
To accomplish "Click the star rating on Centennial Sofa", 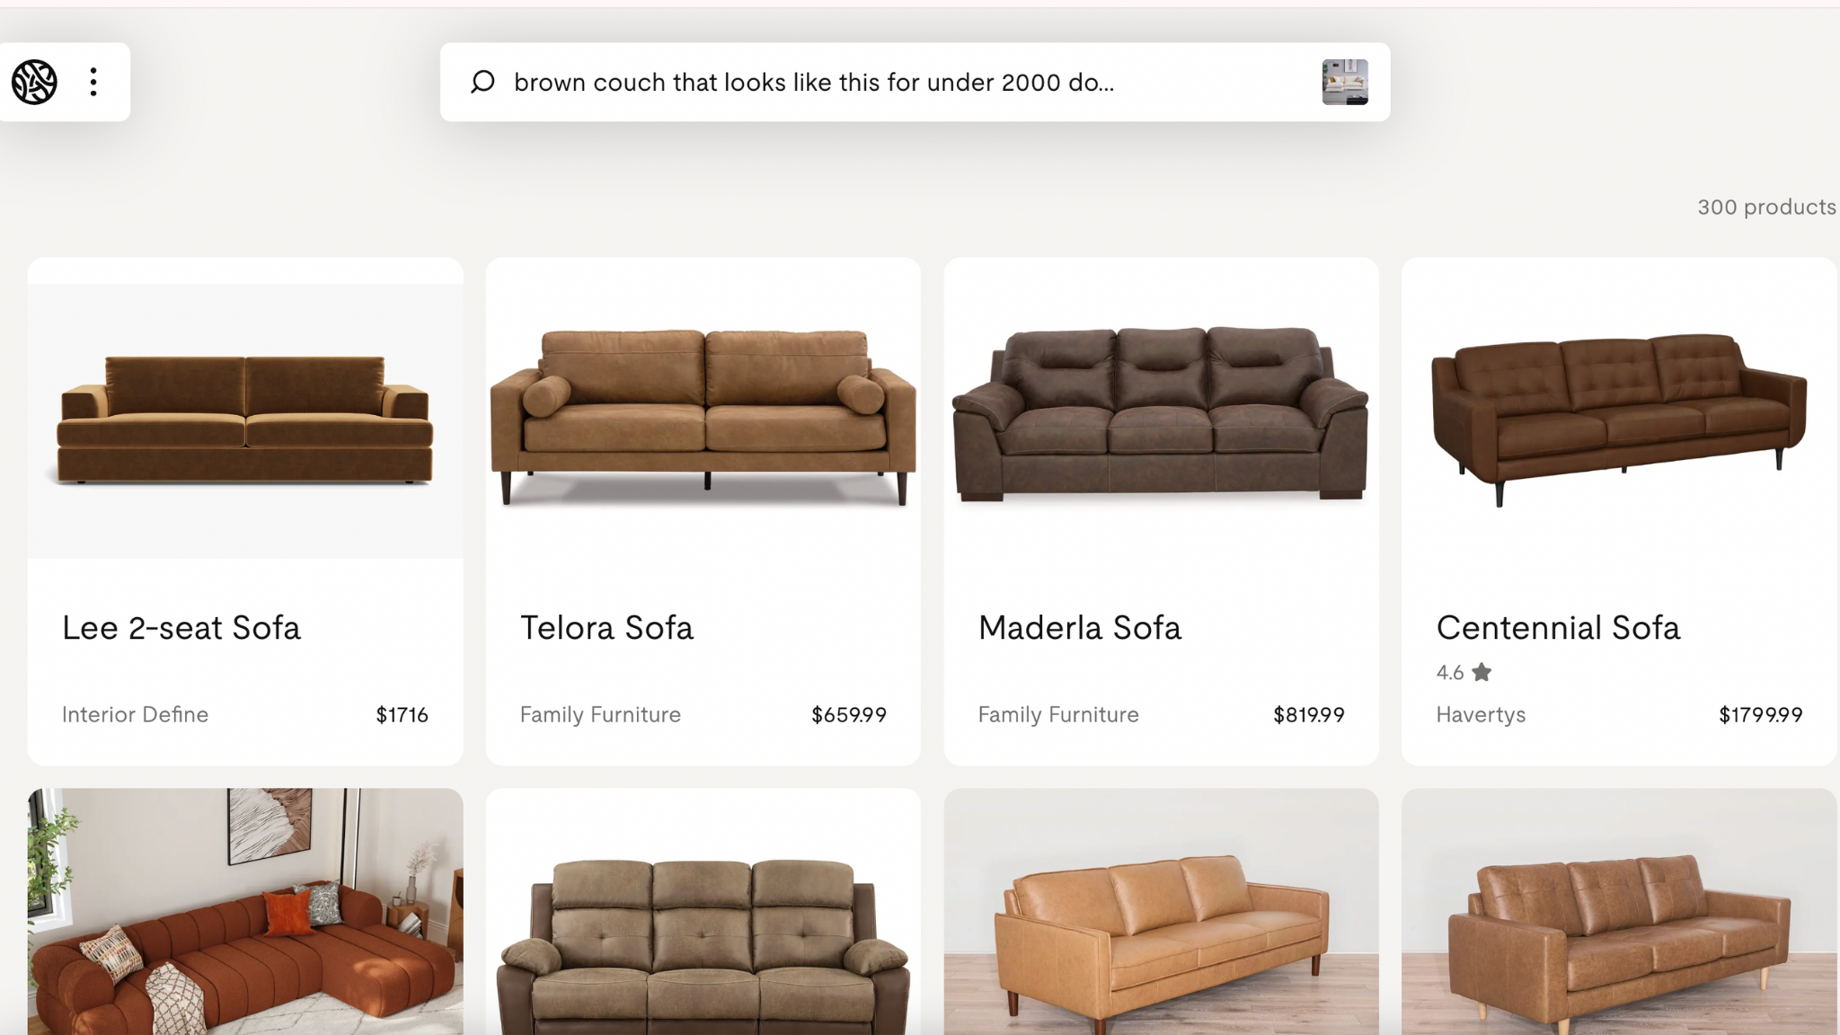I will [x=1464, y=672].
